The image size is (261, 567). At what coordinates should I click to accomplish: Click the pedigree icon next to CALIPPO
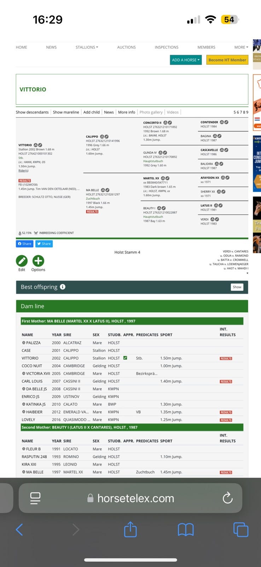[x=102, y=136]
